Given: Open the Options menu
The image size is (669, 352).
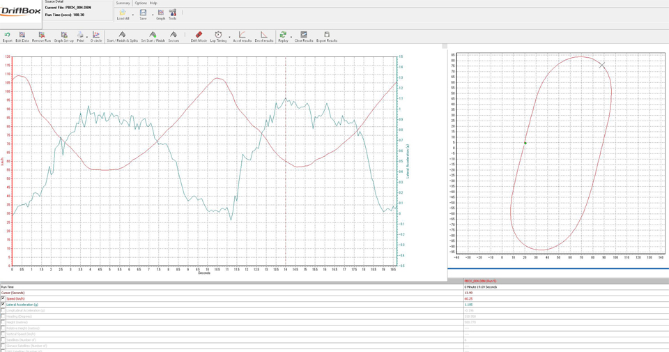Looking at the screenshot, I should pos(141,3).
